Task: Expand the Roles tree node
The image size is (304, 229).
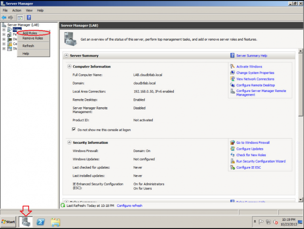Action: pos(4,30)
